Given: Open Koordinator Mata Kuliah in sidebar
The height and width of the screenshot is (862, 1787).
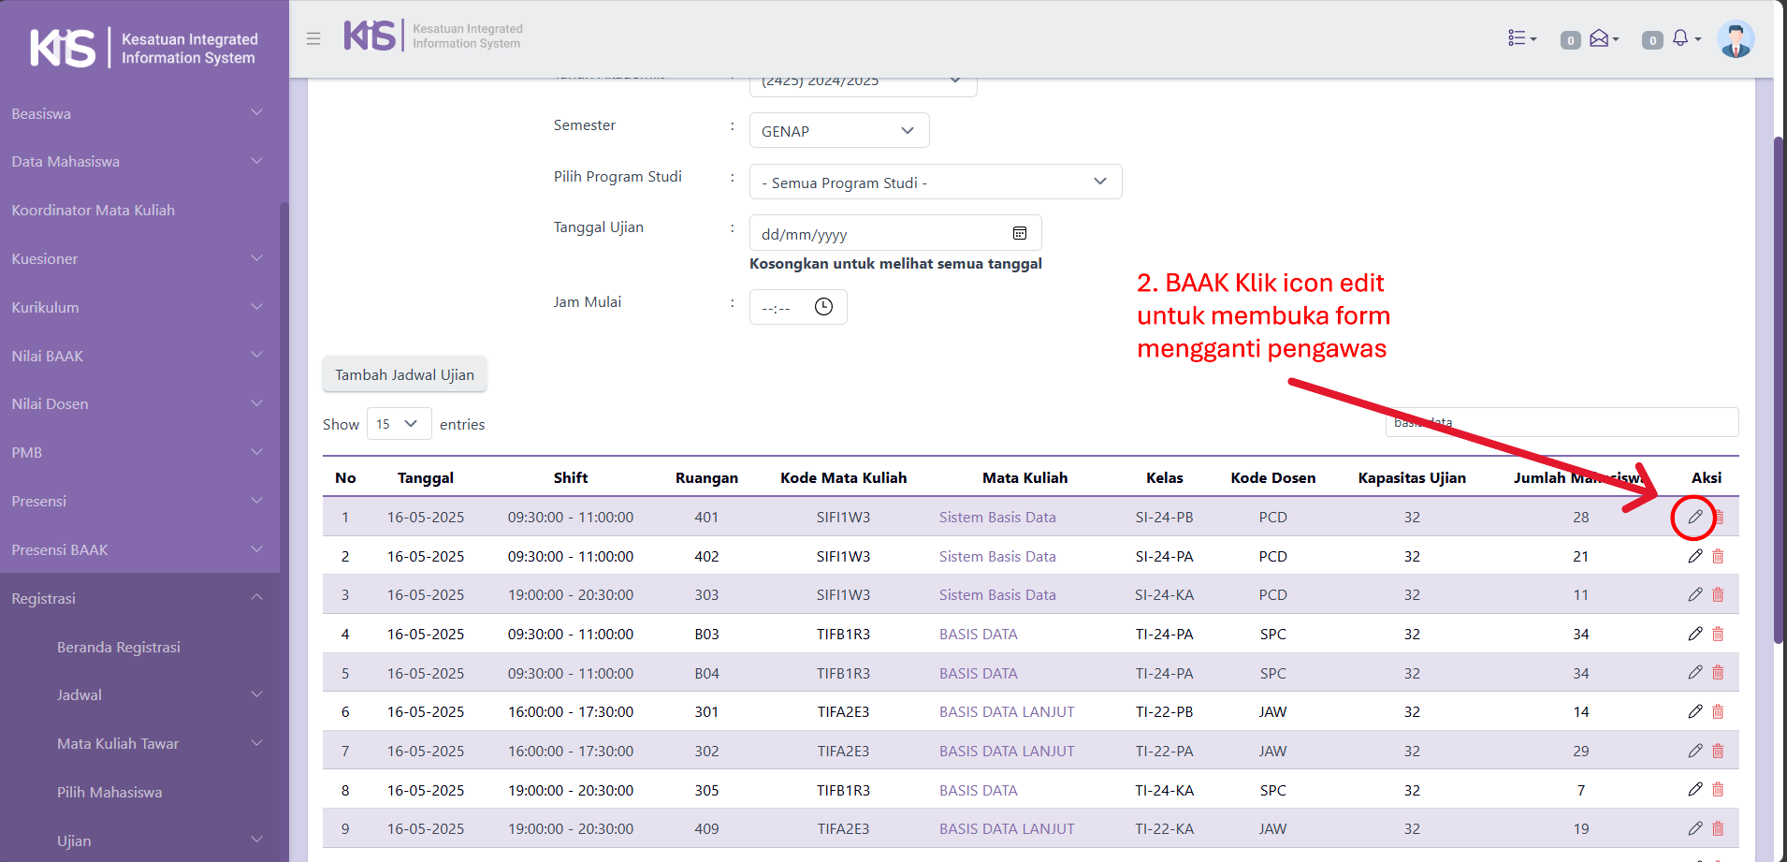Looking at the screenshot, I should (94, 211).
